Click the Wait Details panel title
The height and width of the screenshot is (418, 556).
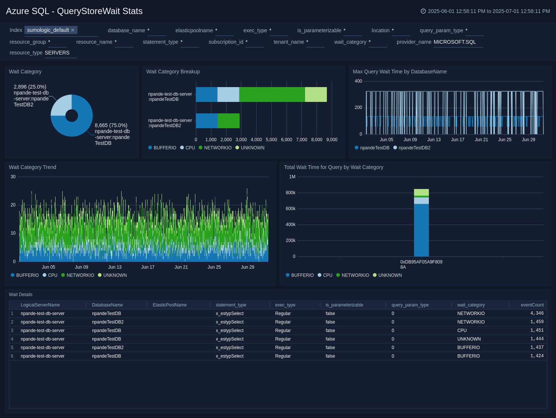tap(20, 295)
